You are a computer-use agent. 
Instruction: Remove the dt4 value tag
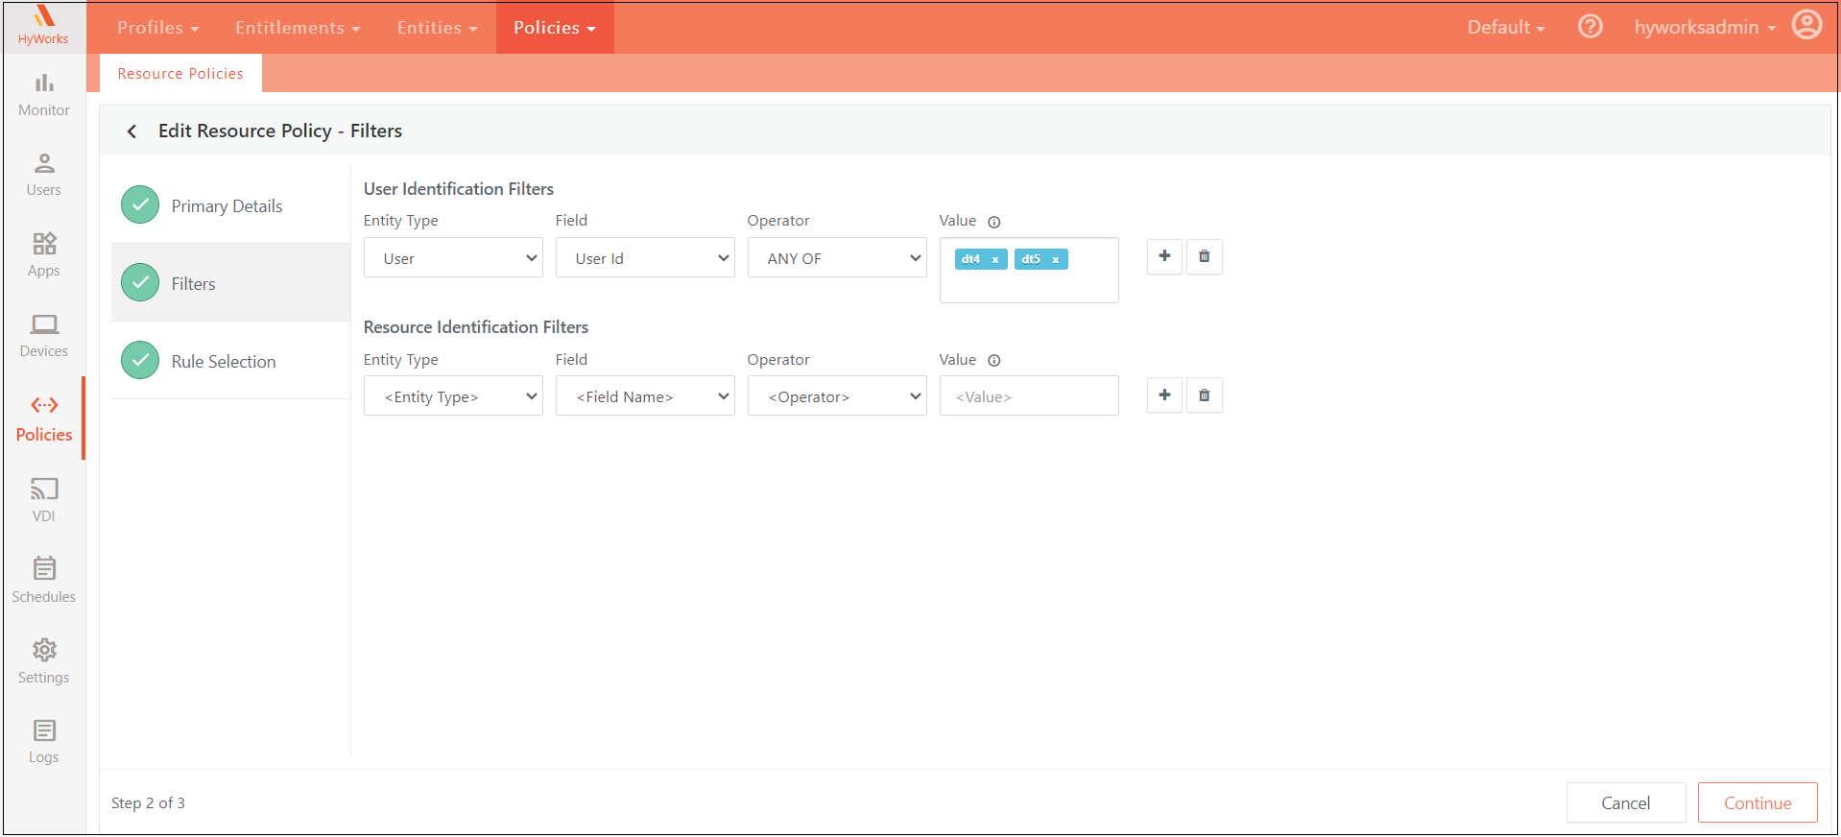click(x=995, y=259)
